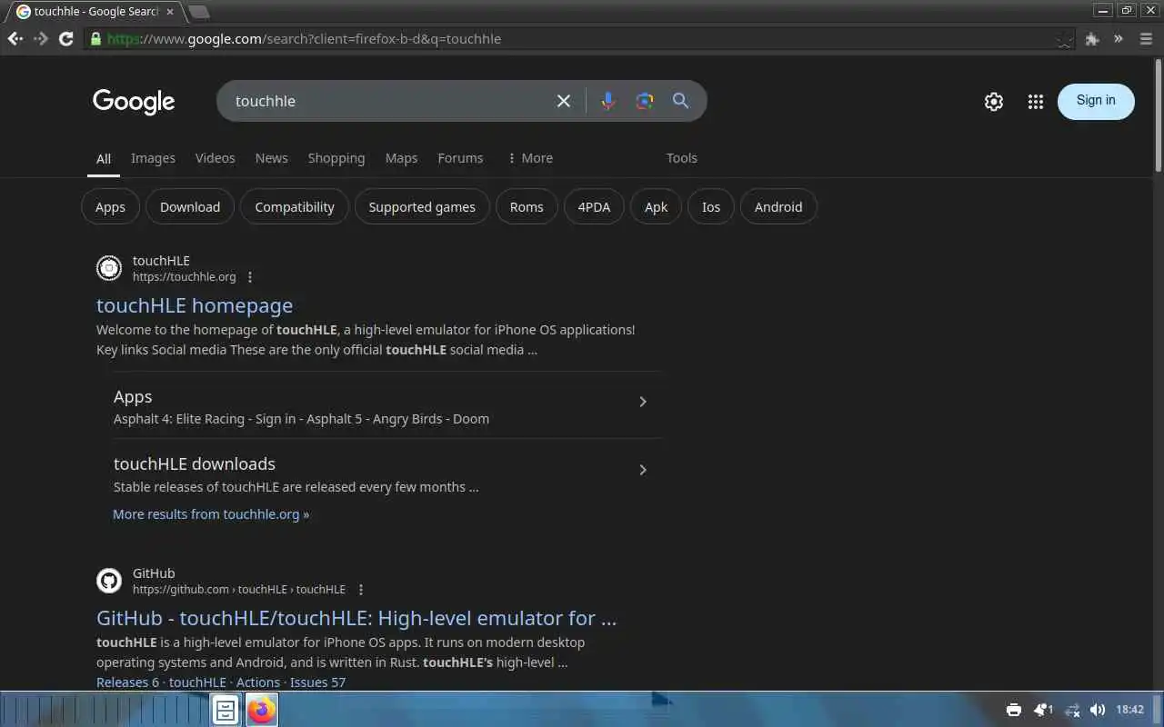Select the Roms filter chip
The height and width of the screenshot is (727, 1164).
click(527, 207)
